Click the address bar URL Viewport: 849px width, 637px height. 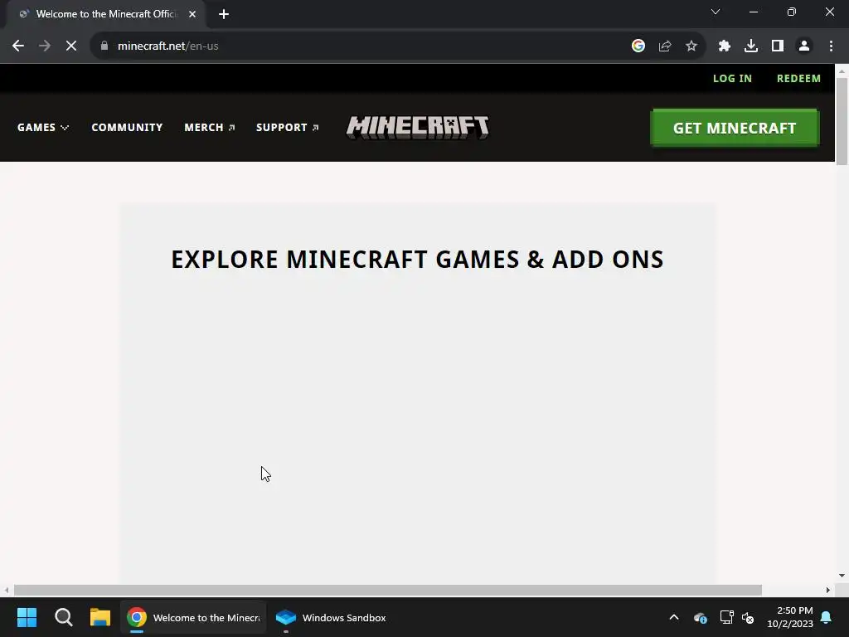(x=167, y=46)
